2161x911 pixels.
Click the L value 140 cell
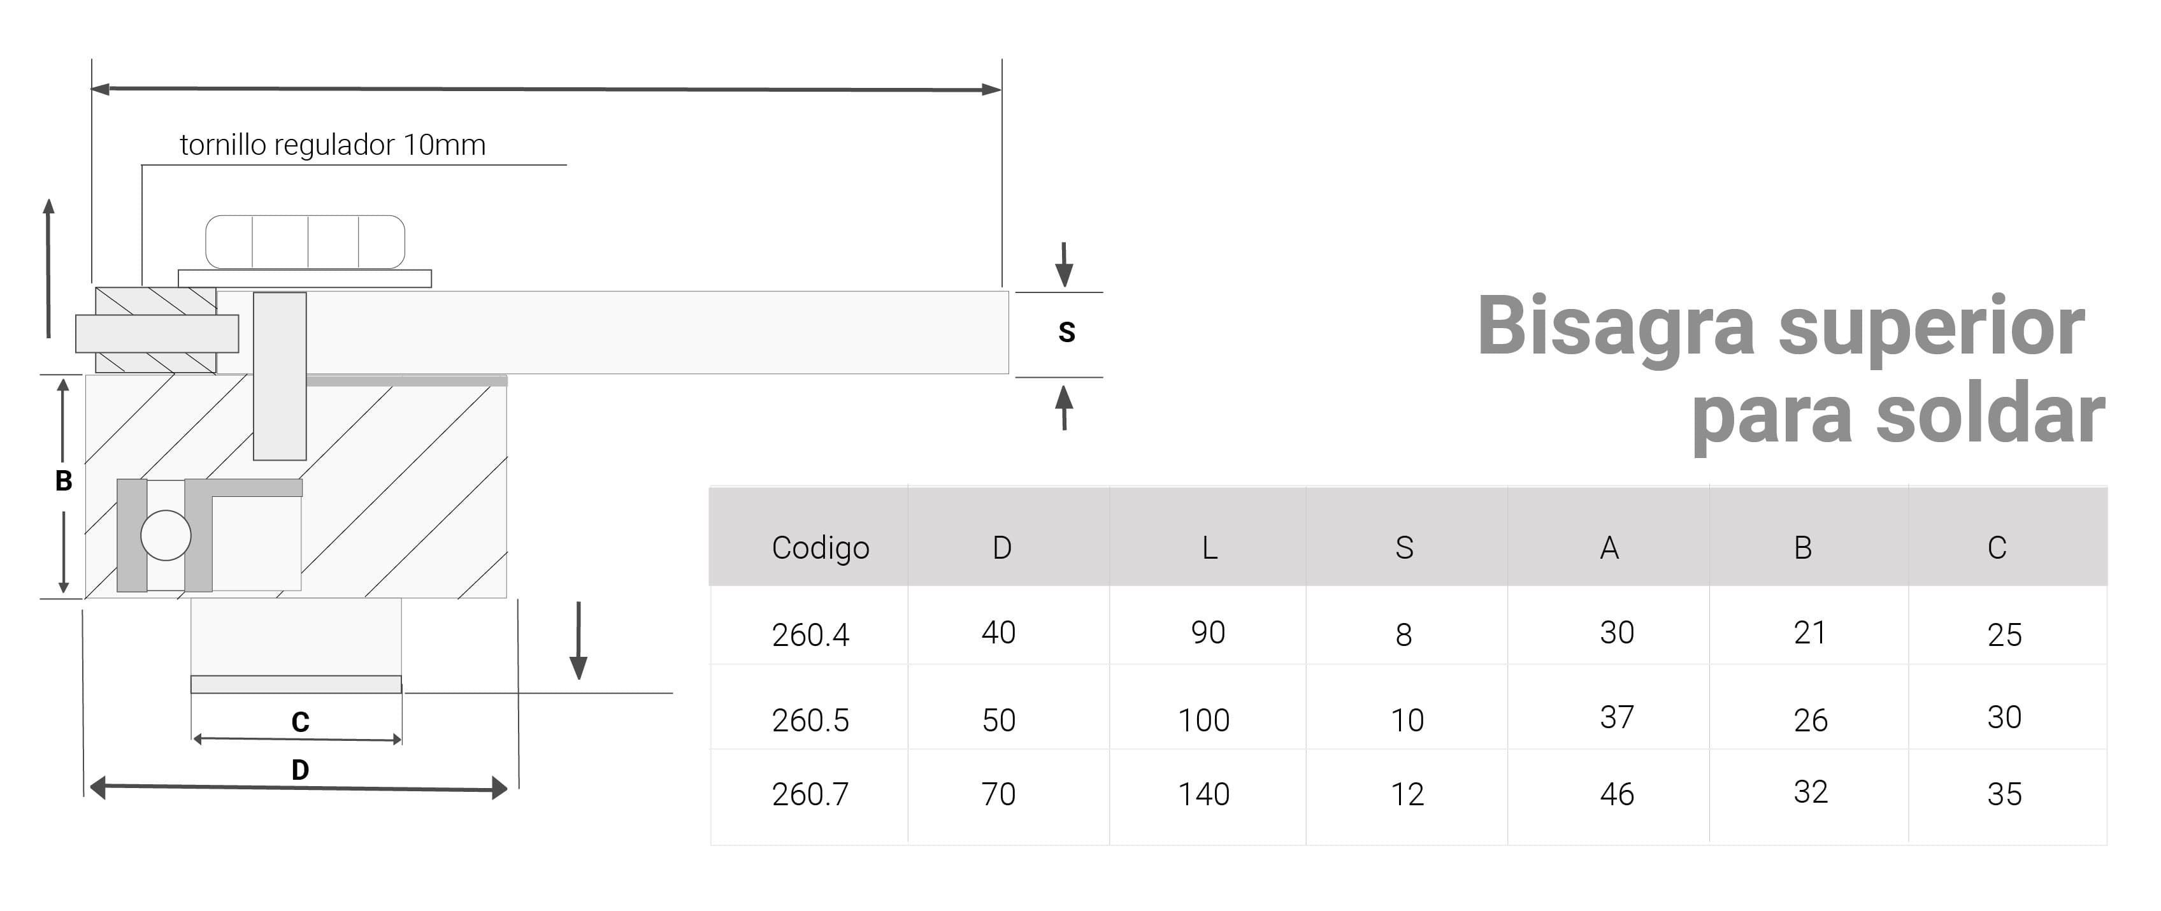tap(1204, 794)
